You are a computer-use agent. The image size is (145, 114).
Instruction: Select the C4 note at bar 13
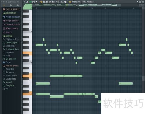point(93,63)
